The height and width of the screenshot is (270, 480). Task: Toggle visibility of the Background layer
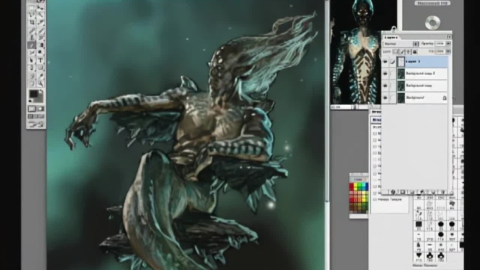(x=385, y=97)
